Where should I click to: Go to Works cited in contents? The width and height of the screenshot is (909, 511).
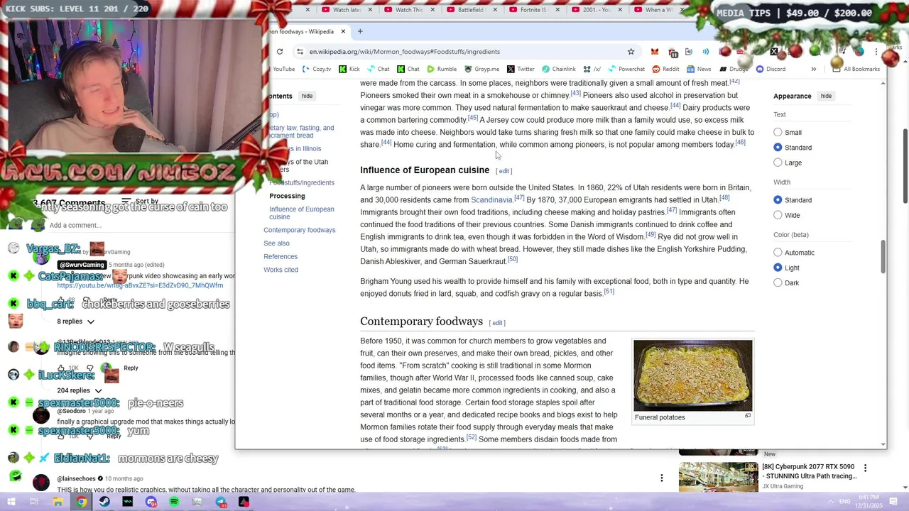(x=281, y=270)
